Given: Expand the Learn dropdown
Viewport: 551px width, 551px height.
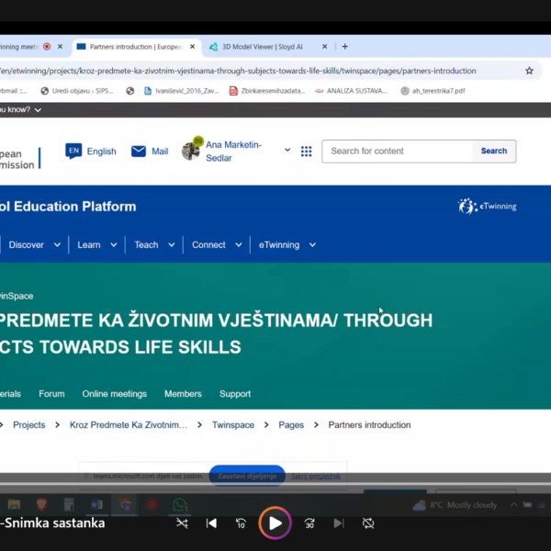Looking at the screenshot, I should [97, 245].
